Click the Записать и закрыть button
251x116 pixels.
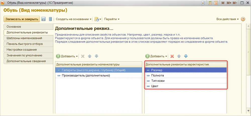pyautogui.click(x=22, y=19)
